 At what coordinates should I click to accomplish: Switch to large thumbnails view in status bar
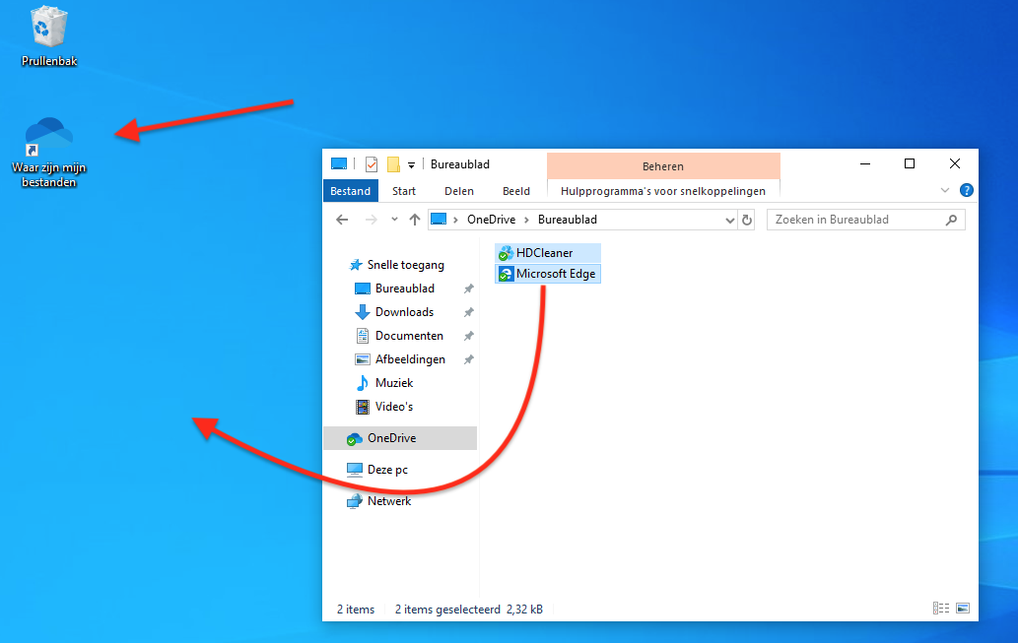point(962,609)
